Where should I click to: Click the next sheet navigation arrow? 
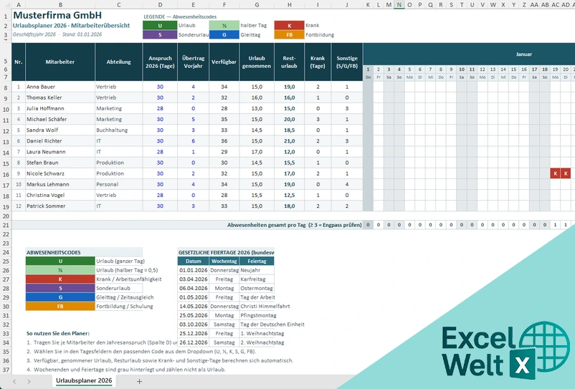point(29,381)
